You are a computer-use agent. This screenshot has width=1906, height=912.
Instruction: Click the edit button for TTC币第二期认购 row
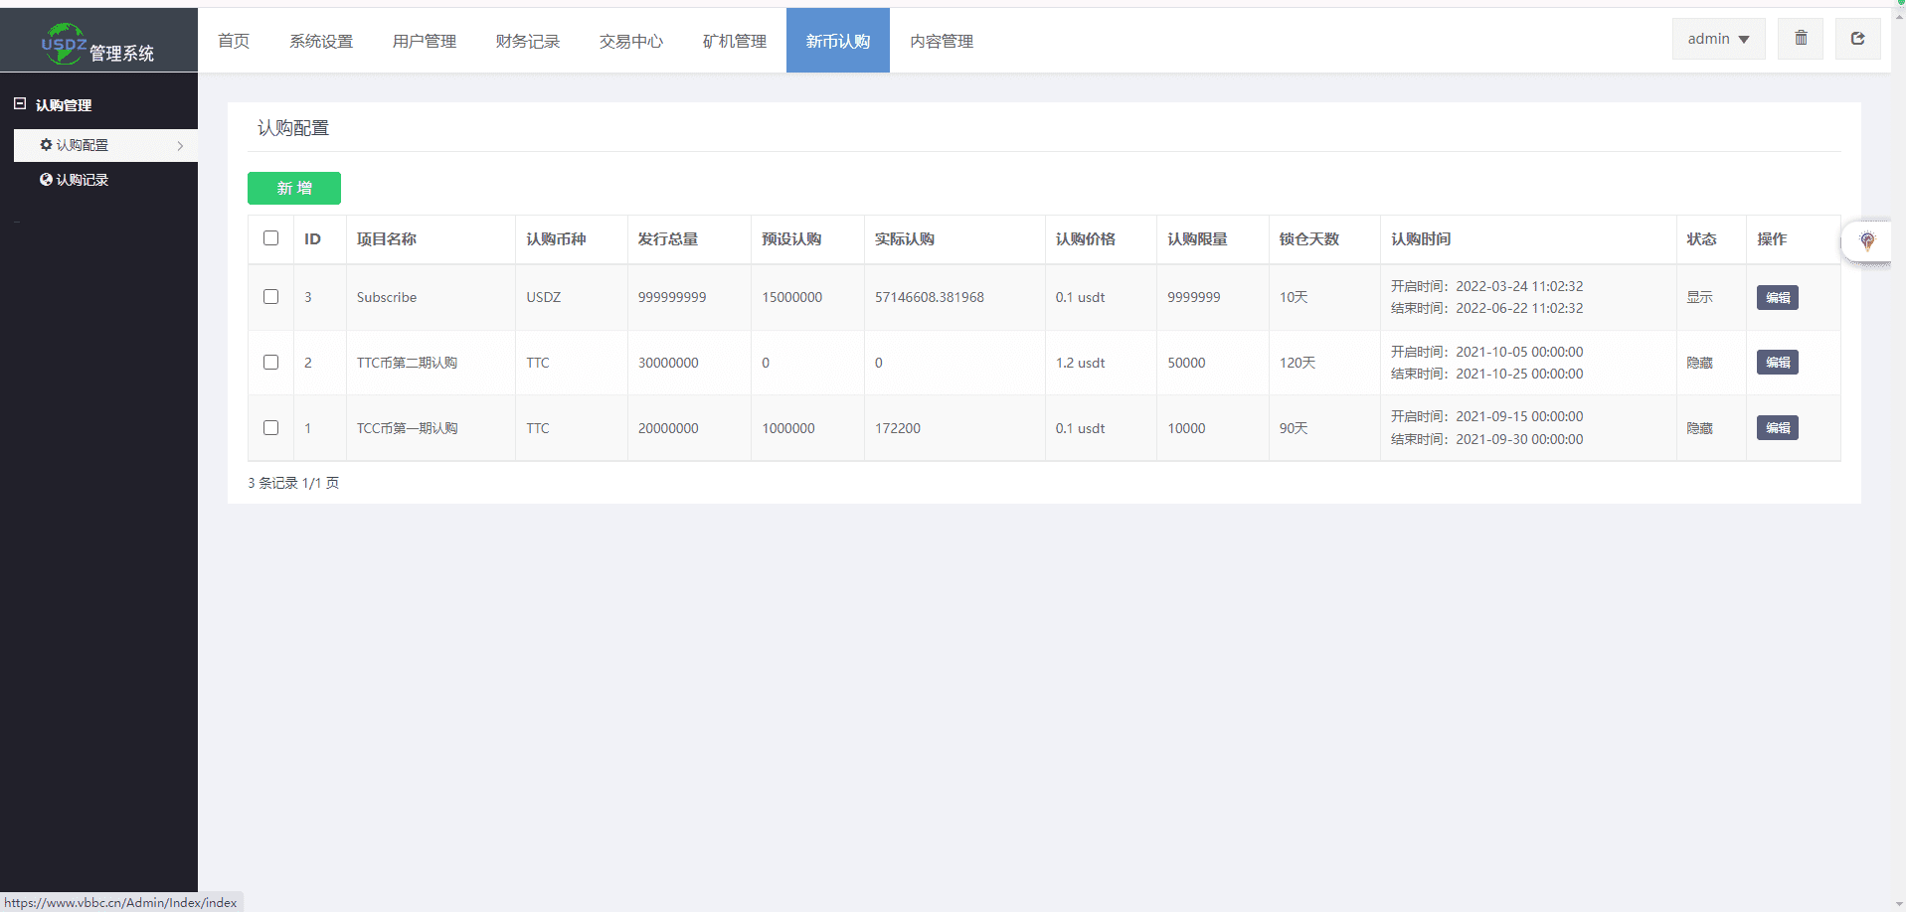tap(1777, 363)
